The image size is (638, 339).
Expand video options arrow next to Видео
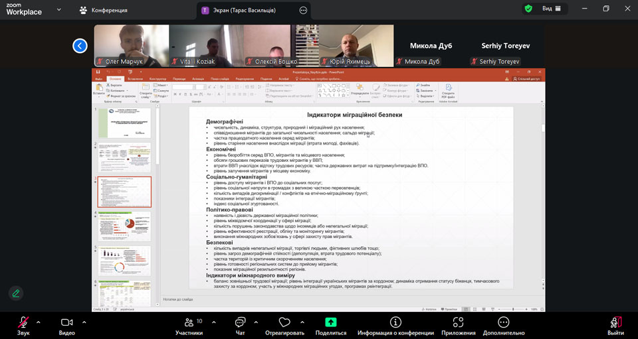(x=84, y=322)
